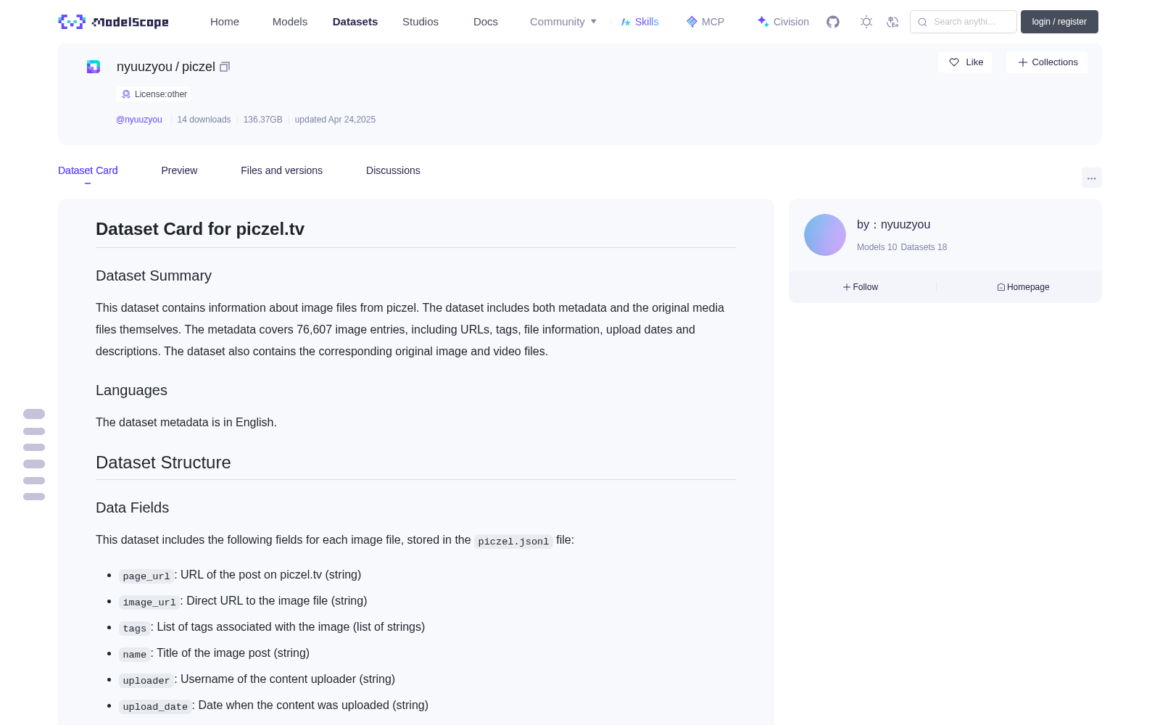The height and width of the screenshot is (725, 1160).
Task: Click the 'Languages' heading
Action: point(131,390)
